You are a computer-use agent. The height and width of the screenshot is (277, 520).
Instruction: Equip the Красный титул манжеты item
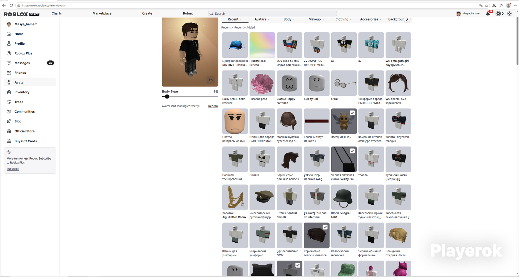coord(317,121)
